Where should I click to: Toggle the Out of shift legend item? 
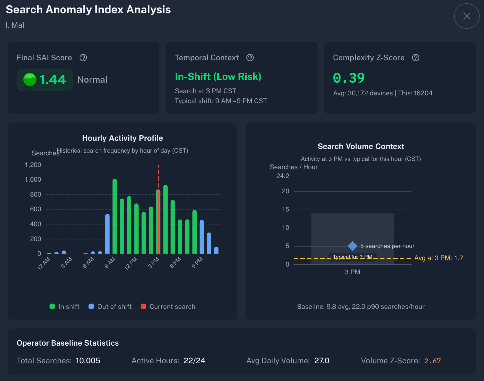click(110, 306)
